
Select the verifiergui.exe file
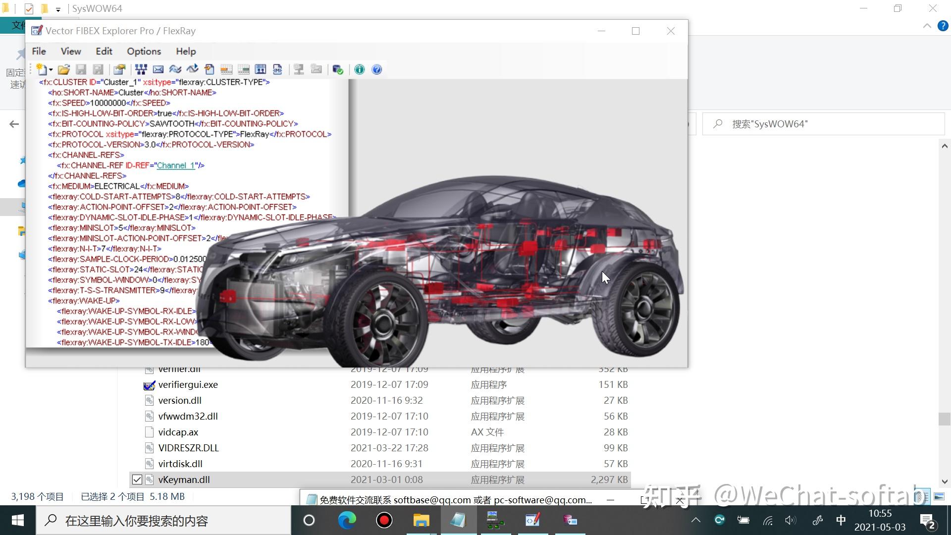coord(188,384)
